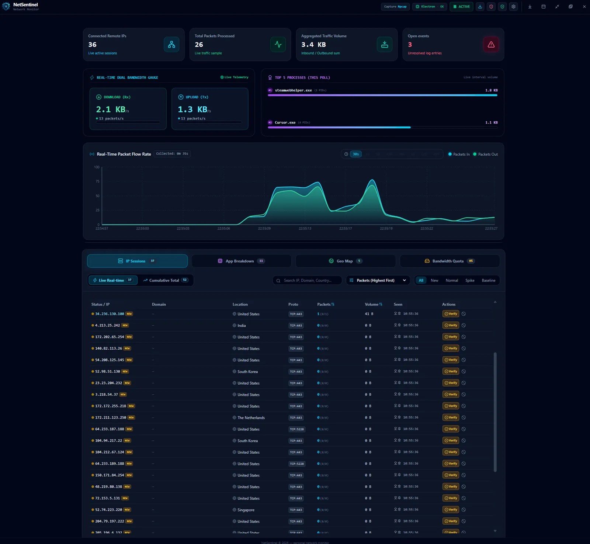
Task: Toggle Packets In legend series
Action: (459, 154)
